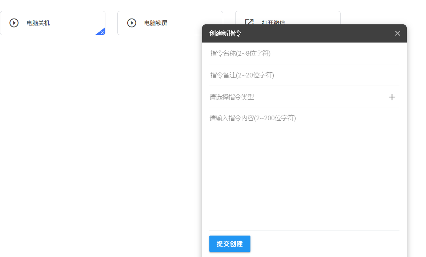Select the 电脑锁屏 command label

tap(156, 23)
